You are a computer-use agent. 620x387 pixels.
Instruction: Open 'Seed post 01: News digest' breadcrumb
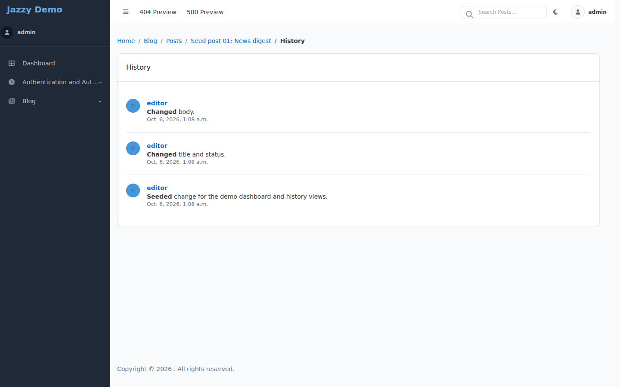(231, 41)
